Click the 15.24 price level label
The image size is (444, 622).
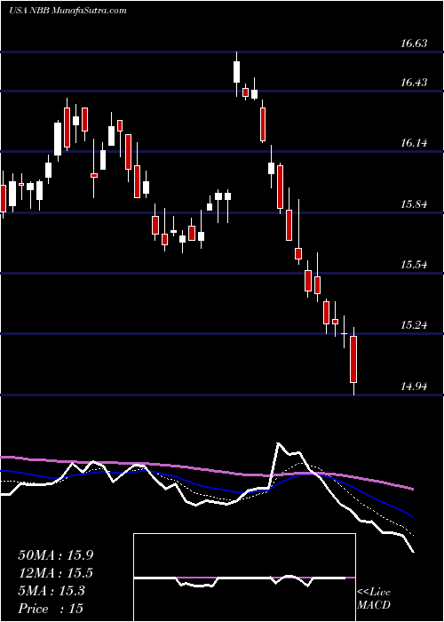414,325
